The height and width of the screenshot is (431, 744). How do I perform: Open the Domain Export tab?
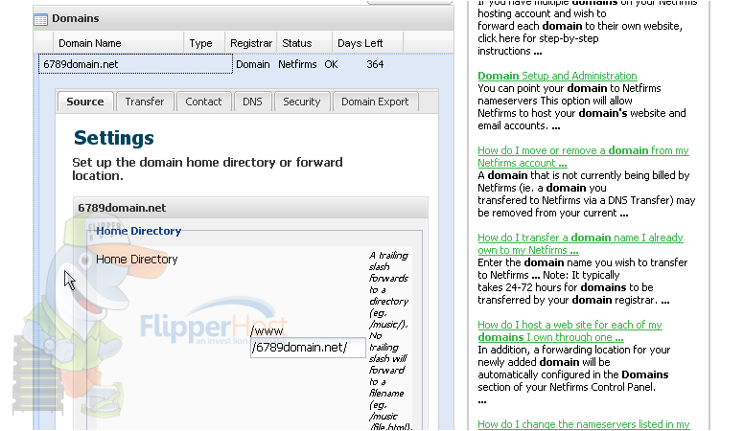pyautogui.click(x=375, y=102)
